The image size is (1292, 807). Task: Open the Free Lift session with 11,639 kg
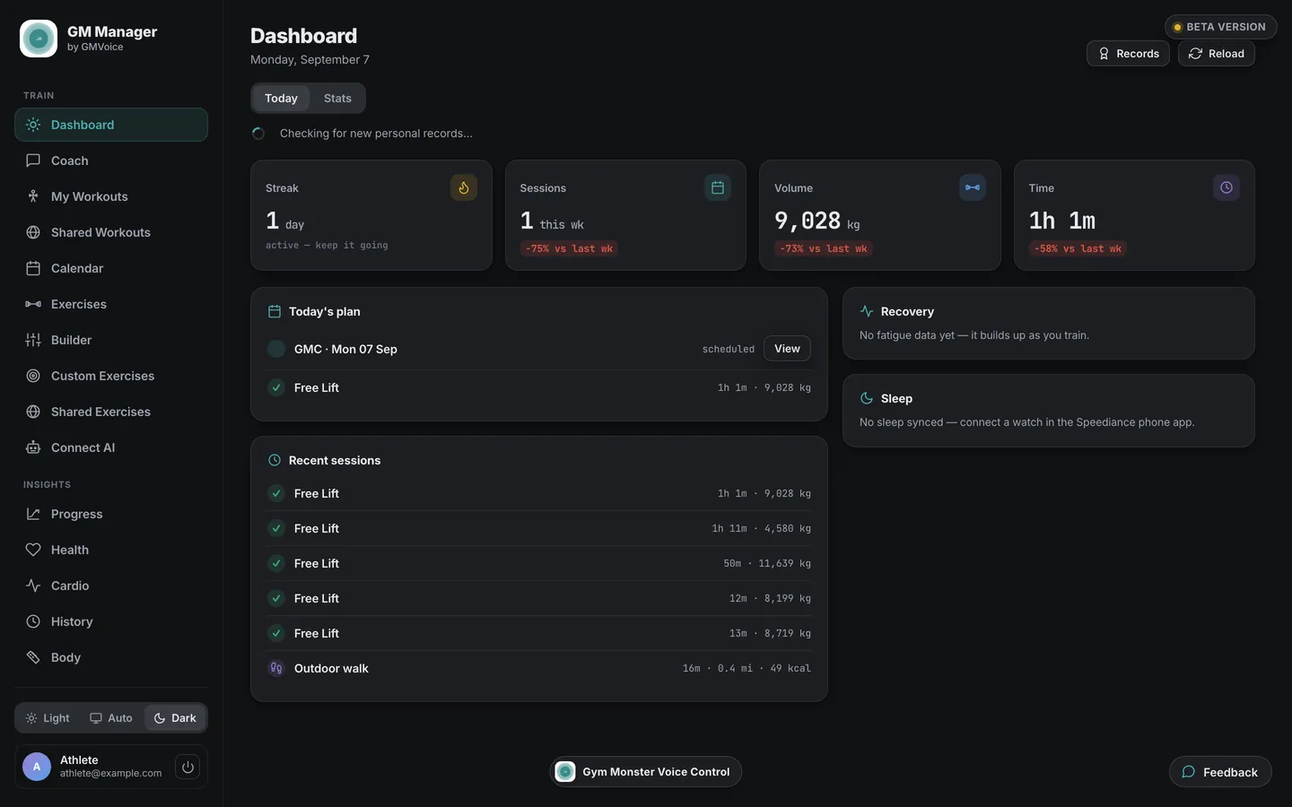(539, 563)
